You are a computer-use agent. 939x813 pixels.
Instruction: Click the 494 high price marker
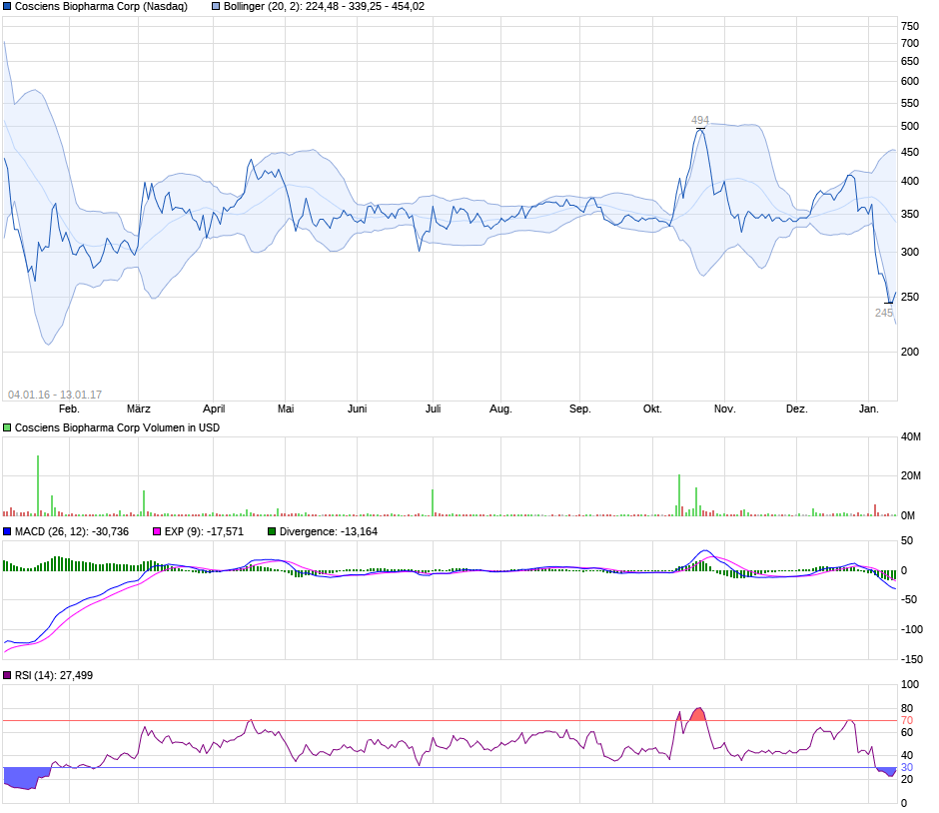click(x=700, y=120)
